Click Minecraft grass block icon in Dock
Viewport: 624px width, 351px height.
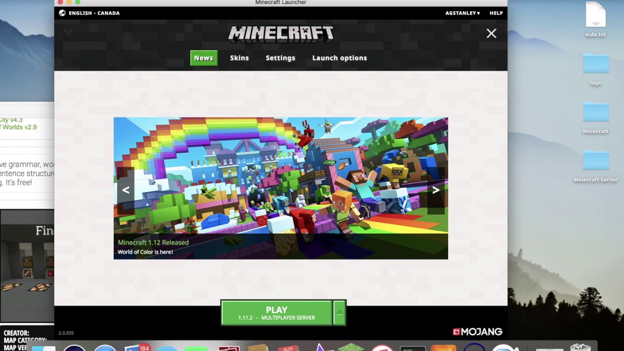coord(351,347)
